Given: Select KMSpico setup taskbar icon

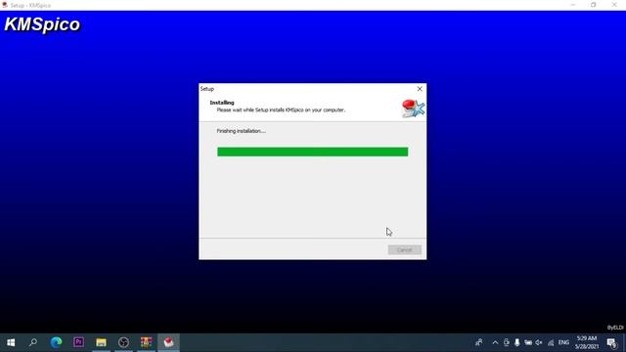Looking at the screenshot, I should [168, 342].
